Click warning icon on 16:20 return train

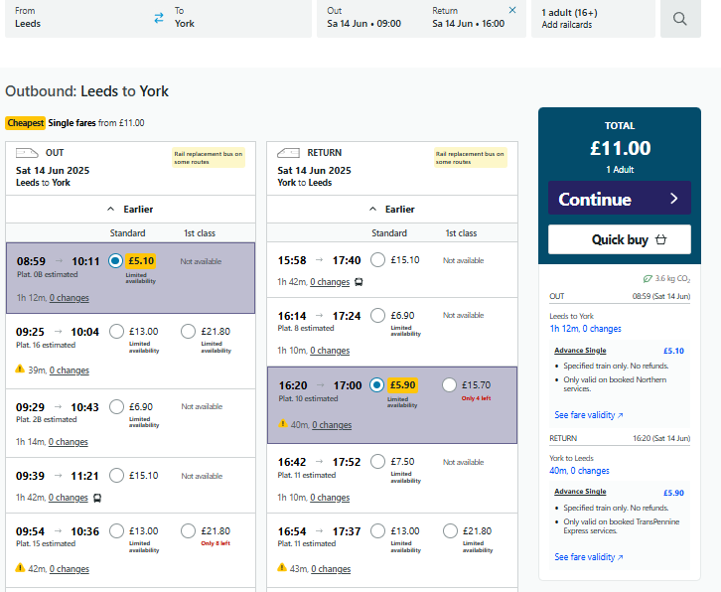[283, 424]
